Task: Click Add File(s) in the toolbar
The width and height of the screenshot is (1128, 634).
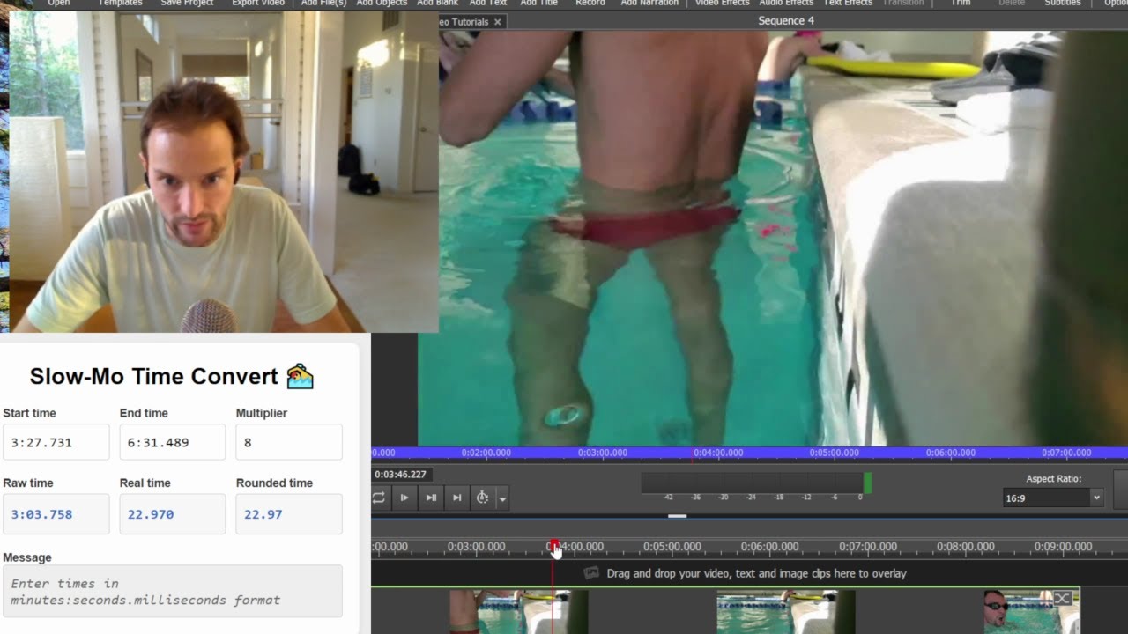Action: pyautogui.click(x=323, y=4)
